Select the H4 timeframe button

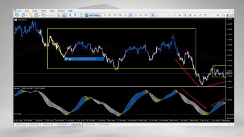[x=130, y=15]
